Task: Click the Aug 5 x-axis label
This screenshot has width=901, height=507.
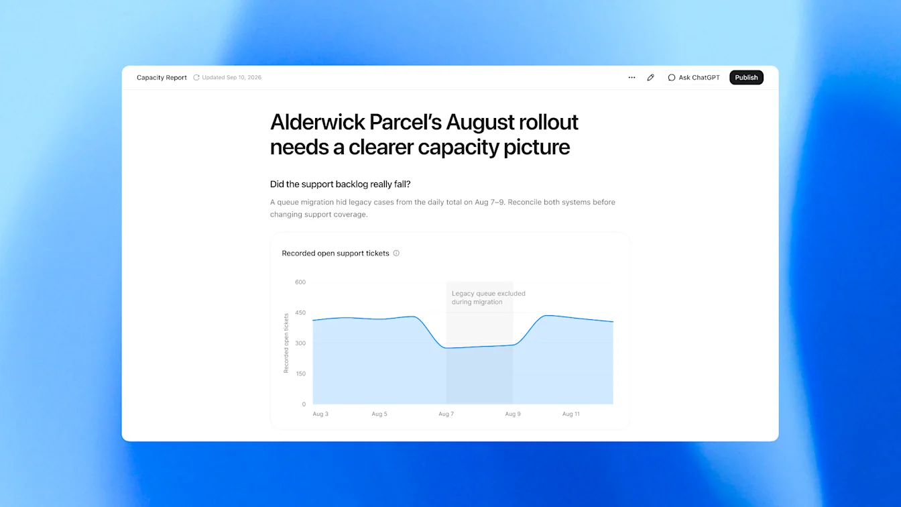Action: click(x=379, y=414)
